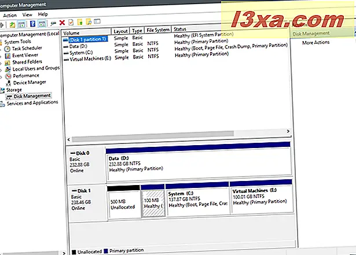Click the black Unallocated legend swatch
The width and height of the screenshot is (356, 255).
[x=74, y=252]
